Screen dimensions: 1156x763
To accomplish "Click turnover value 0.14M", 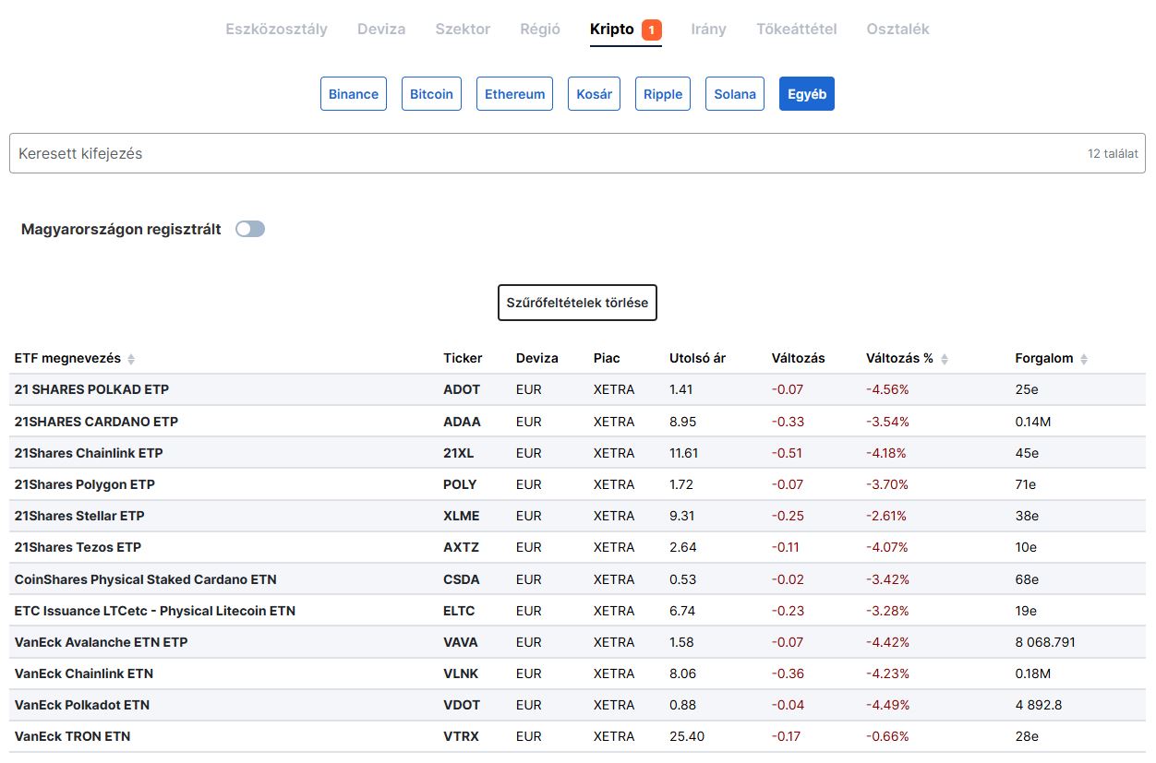I will (1033, 422).
